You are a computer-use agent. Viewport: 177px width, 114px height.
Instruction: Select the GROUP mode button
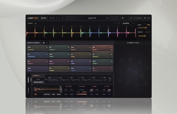pyautogui.click(x=38, y=79)
